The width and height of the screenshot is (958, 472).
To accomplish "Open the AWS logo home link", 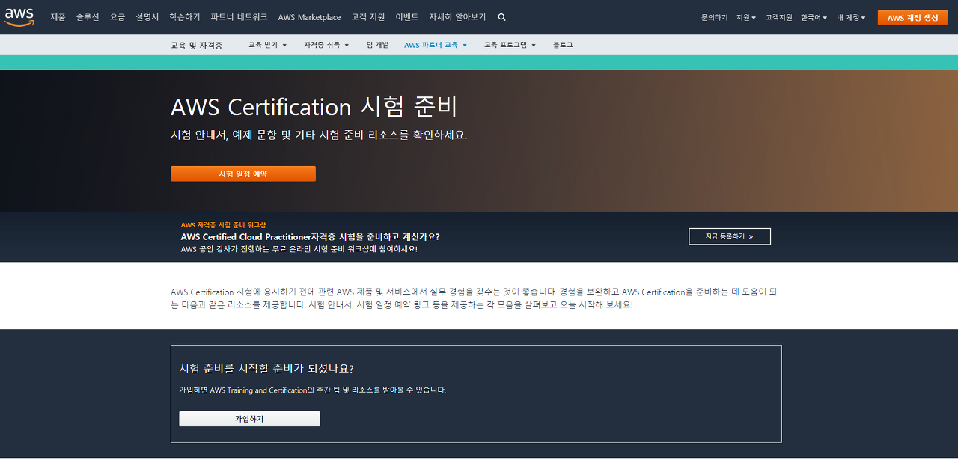I will [19, 17].
